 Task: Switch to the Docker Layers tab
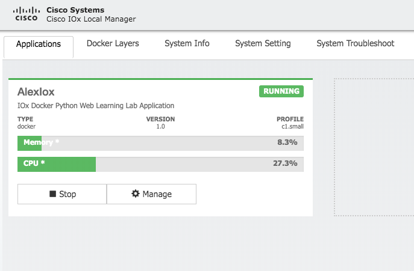coord(113,43)
